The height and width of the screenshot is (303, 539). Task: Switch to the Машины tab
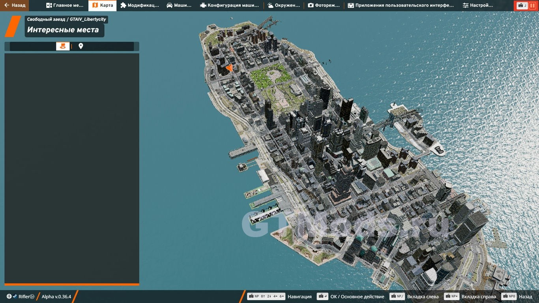(180, 6)
